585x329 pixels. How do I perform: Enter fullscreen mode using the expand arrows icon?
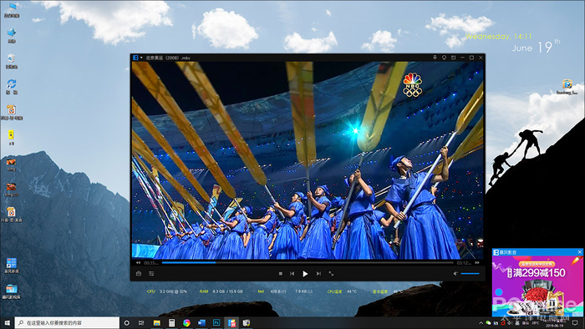pyautogui.click(x=331, y=274)
